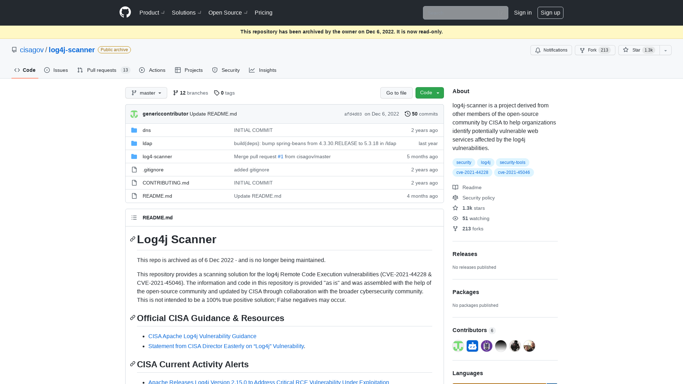Click the eye icon next to 51 watching
This screenshot has width=683, height=384.
tap(455, 218)
